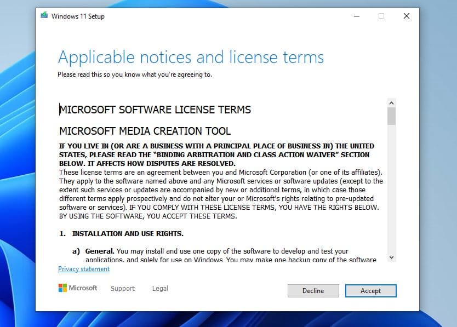Click the 'Please read this so you know' subtitle
This screenshot has height=327, width=457.
tap(135, 74)
